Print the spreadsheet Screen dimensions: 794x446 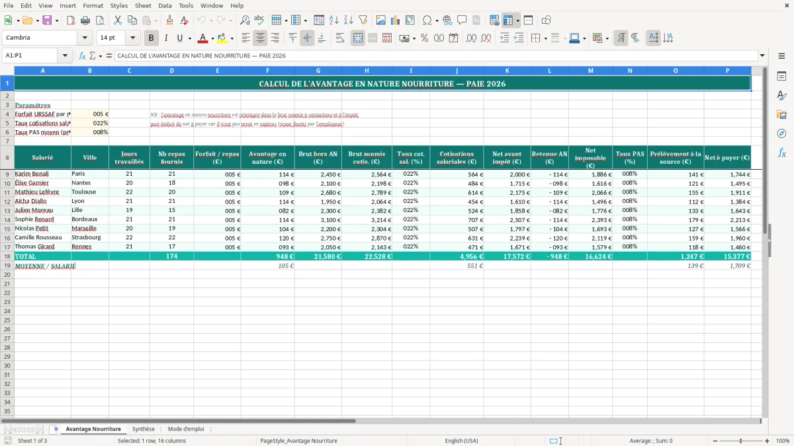[85, 20]
